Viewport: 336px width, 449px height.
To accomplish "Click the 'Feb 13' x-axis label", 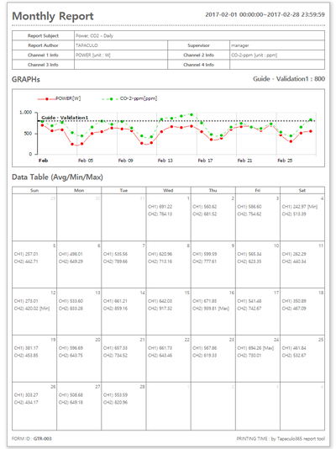I will coord(165,161).
